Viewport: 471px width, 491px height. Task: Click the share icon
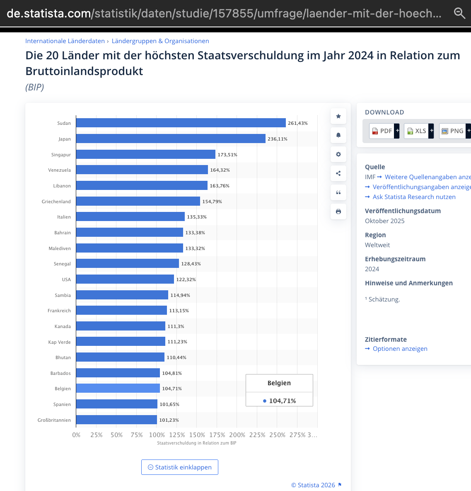(338, 173)
